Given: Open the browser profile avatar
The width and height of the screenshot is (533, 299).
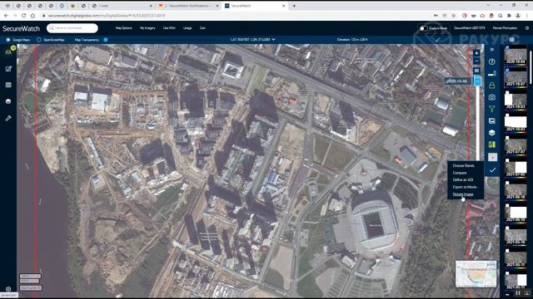Looking at the screenshot, I should click(518, 16).
